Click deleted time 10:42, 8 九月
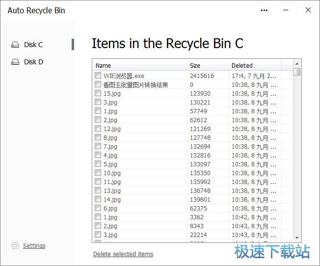Screen dimensions: 320x266 pyautogui.click(x=254, y=217)
